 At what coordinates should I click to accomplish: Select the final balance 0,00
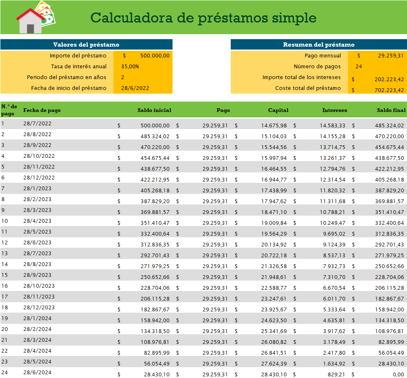(398, 375)
